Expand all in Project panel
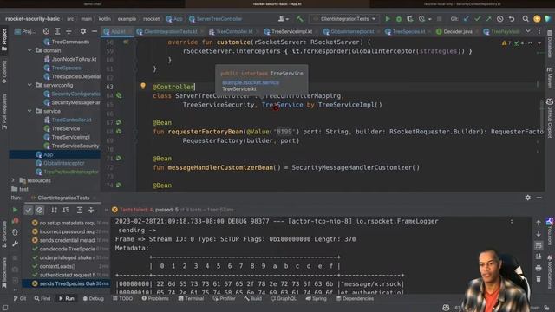555x312 pixels. coord(57,31)
